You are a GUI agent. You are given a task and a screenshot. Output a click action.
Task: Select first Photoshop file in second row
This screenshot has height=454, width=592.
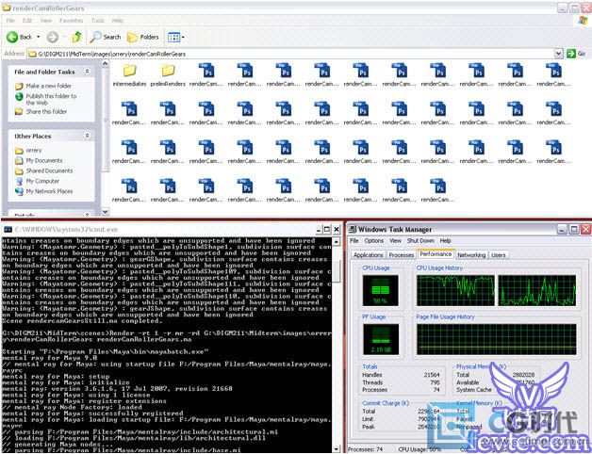click(x=129, y=109)
